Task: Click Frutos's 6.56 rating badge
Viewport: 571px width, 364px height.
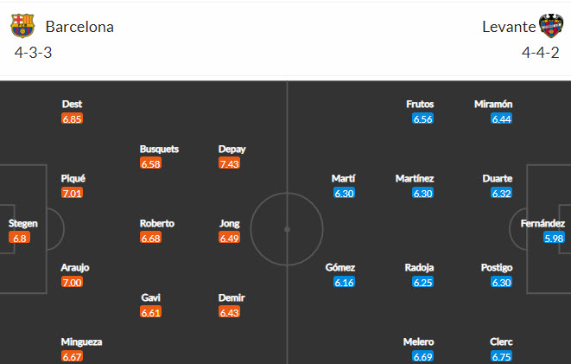Action: [x=422, y=118]
